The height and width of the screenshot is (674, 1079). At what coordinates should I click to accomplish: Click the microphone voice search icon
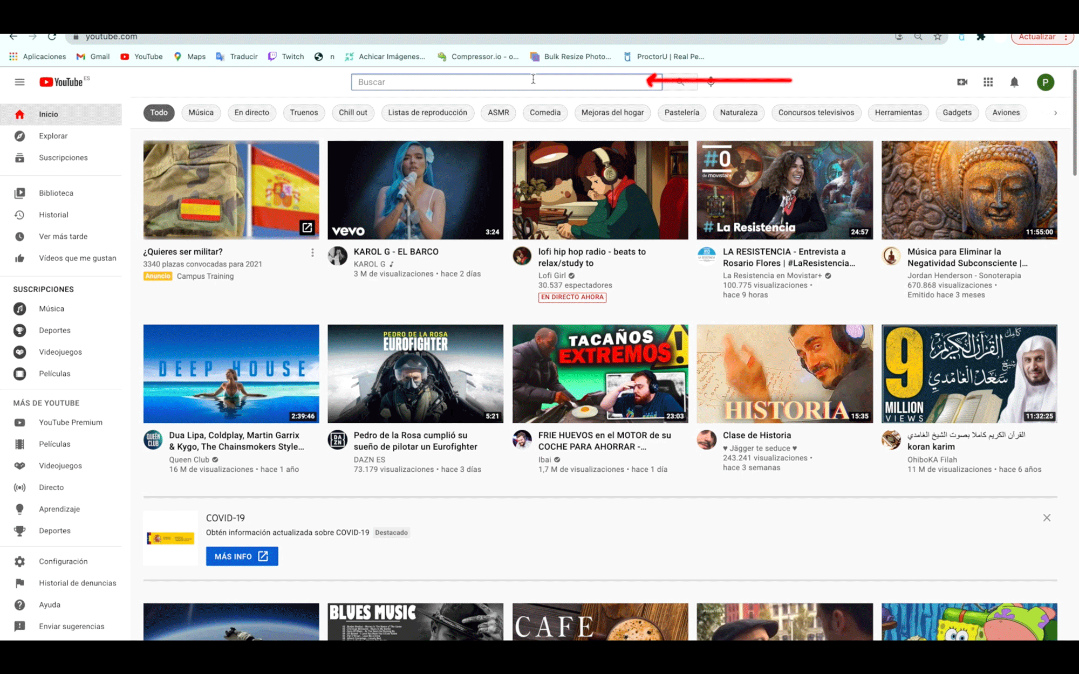tap(712, 81)
